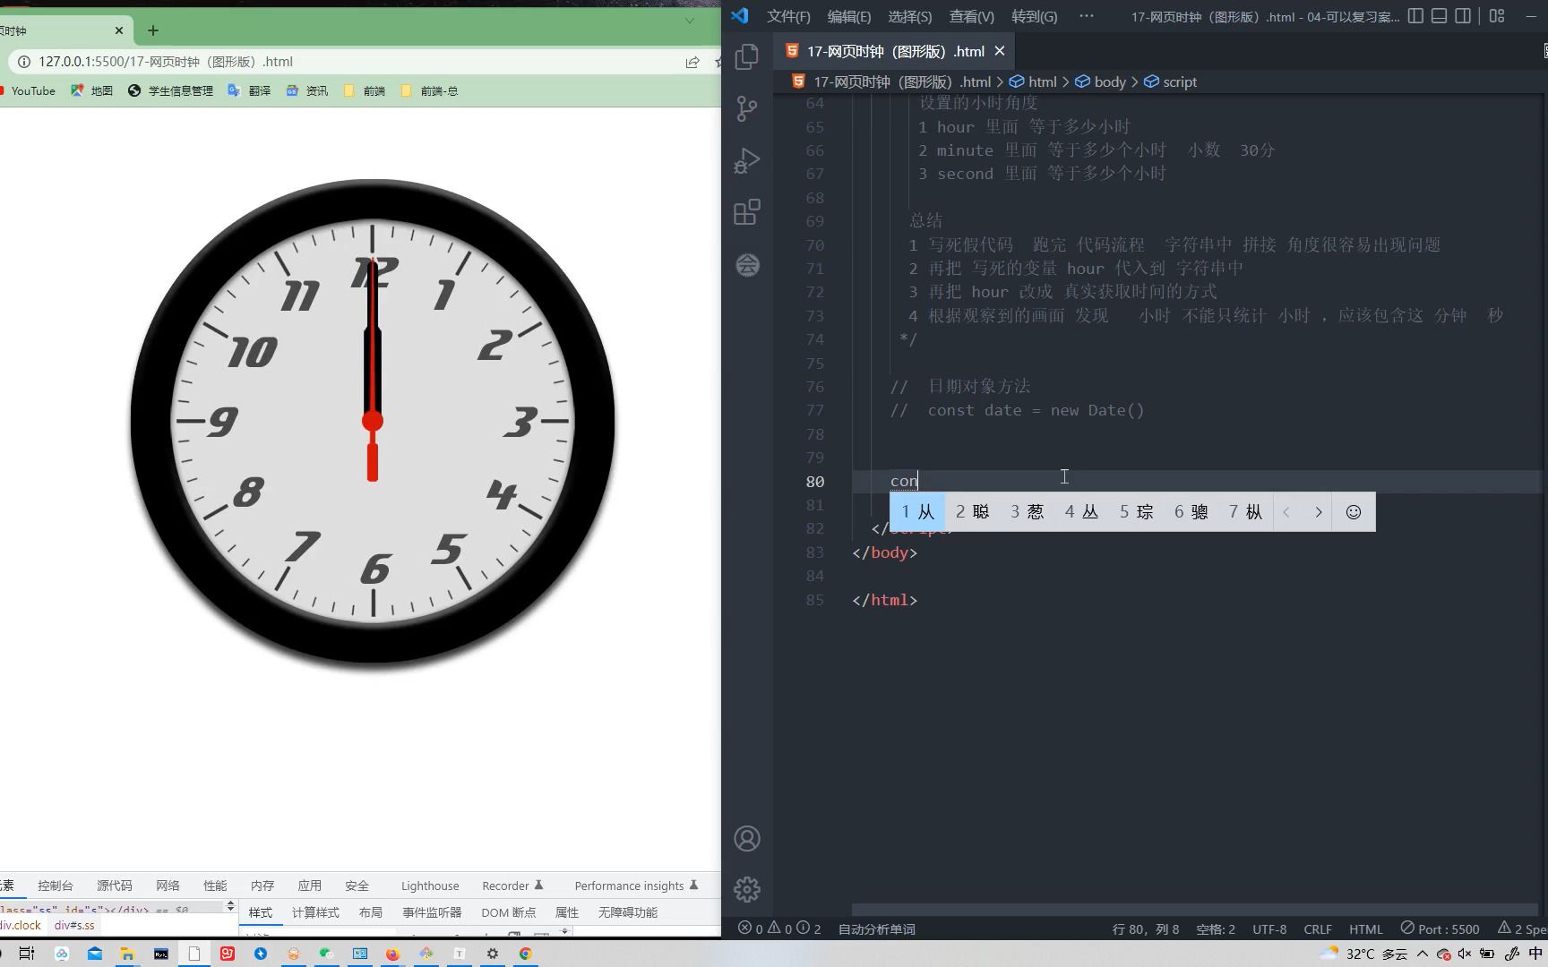This screenshot has height=967, width=1548.
Task: Toggle the bottom panel layout icon
Action: 1439,16
